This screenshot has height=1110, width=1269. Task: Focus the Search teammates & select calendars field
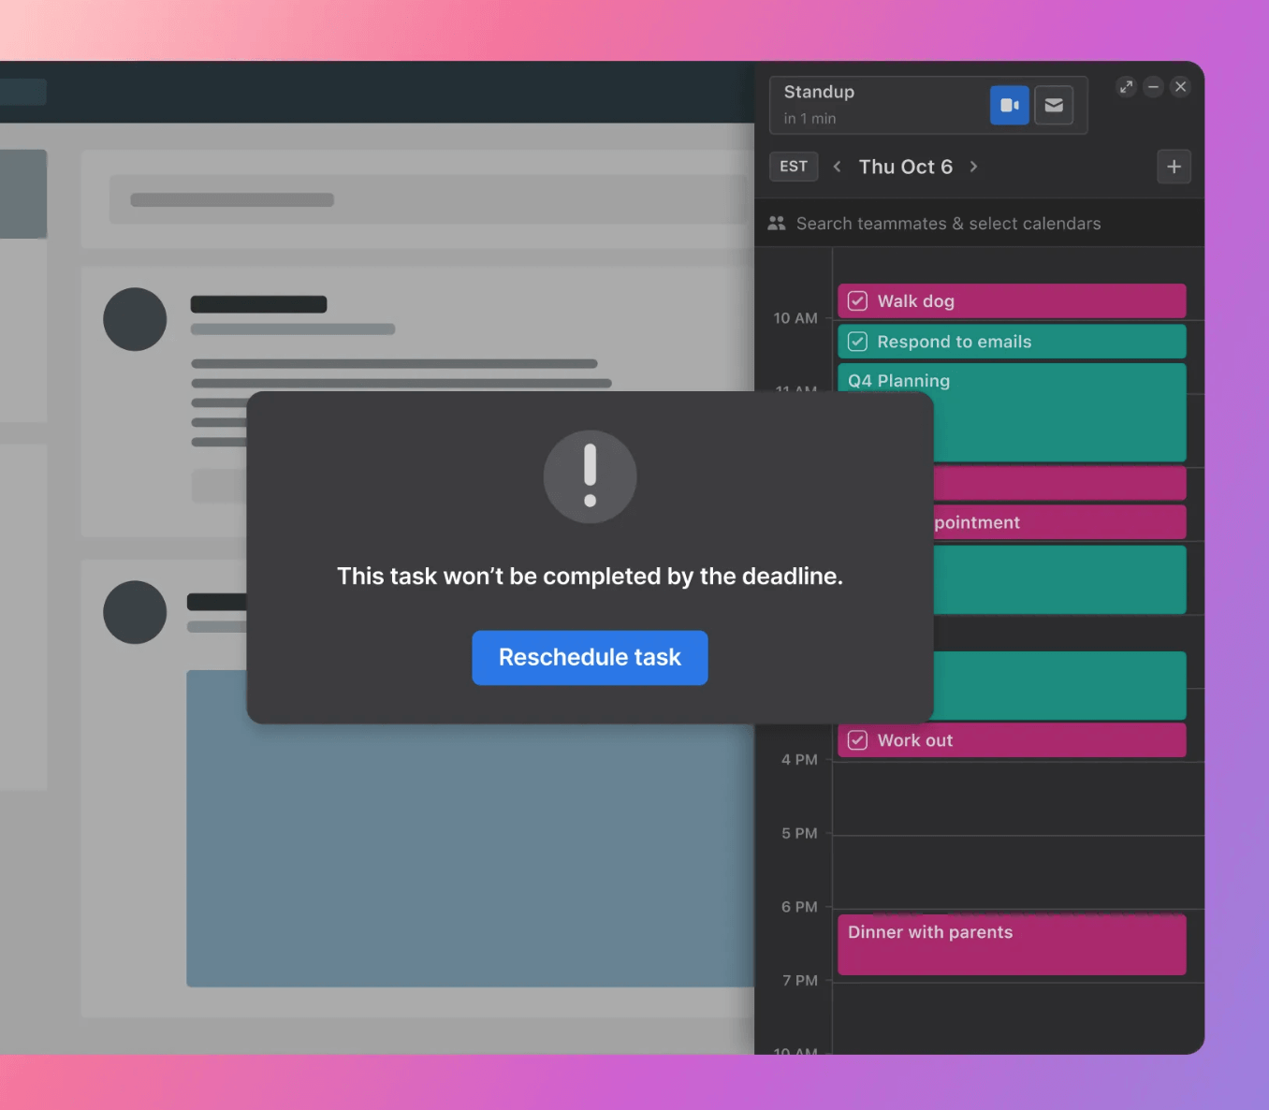948,224
